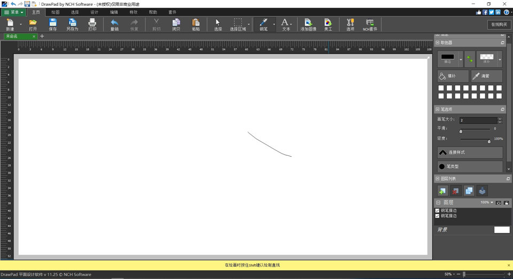Click the quick-access save icon in title bar
Image resolution: width=513 pixels, height=279 pixels.
(27, 4)
